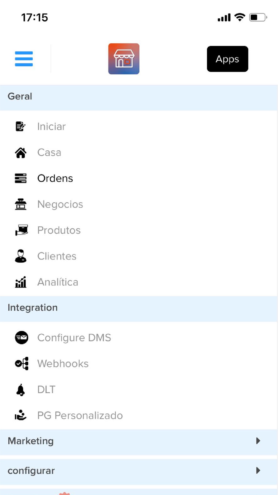Click the Analítica chart icon

point(21,282)
